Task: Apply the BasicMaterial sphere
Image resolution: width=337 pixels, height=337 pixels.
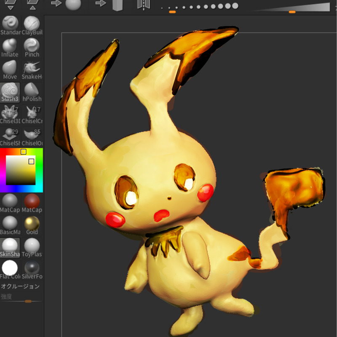Action: [10, 225]
